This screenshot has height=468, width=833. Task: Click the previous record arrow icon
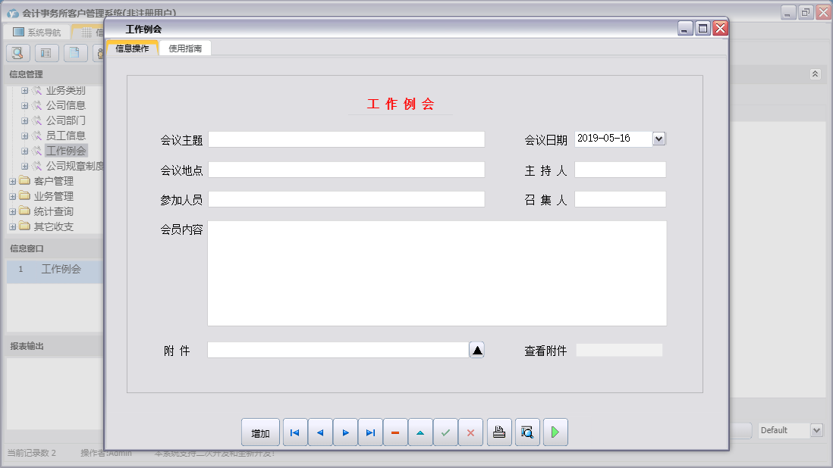[319, 432]
